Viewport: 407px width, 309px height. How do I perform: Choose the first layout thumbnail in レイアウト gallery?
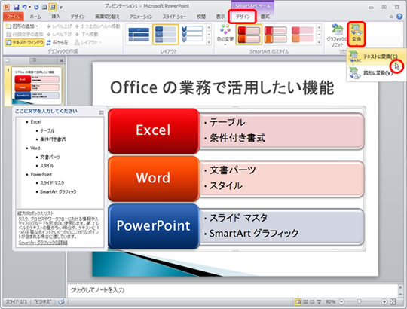(139, 35)
